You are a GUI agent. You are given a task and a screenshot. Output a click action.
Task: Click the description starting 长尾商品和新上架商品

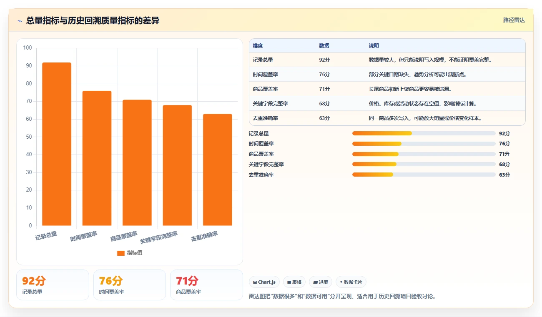410,89
